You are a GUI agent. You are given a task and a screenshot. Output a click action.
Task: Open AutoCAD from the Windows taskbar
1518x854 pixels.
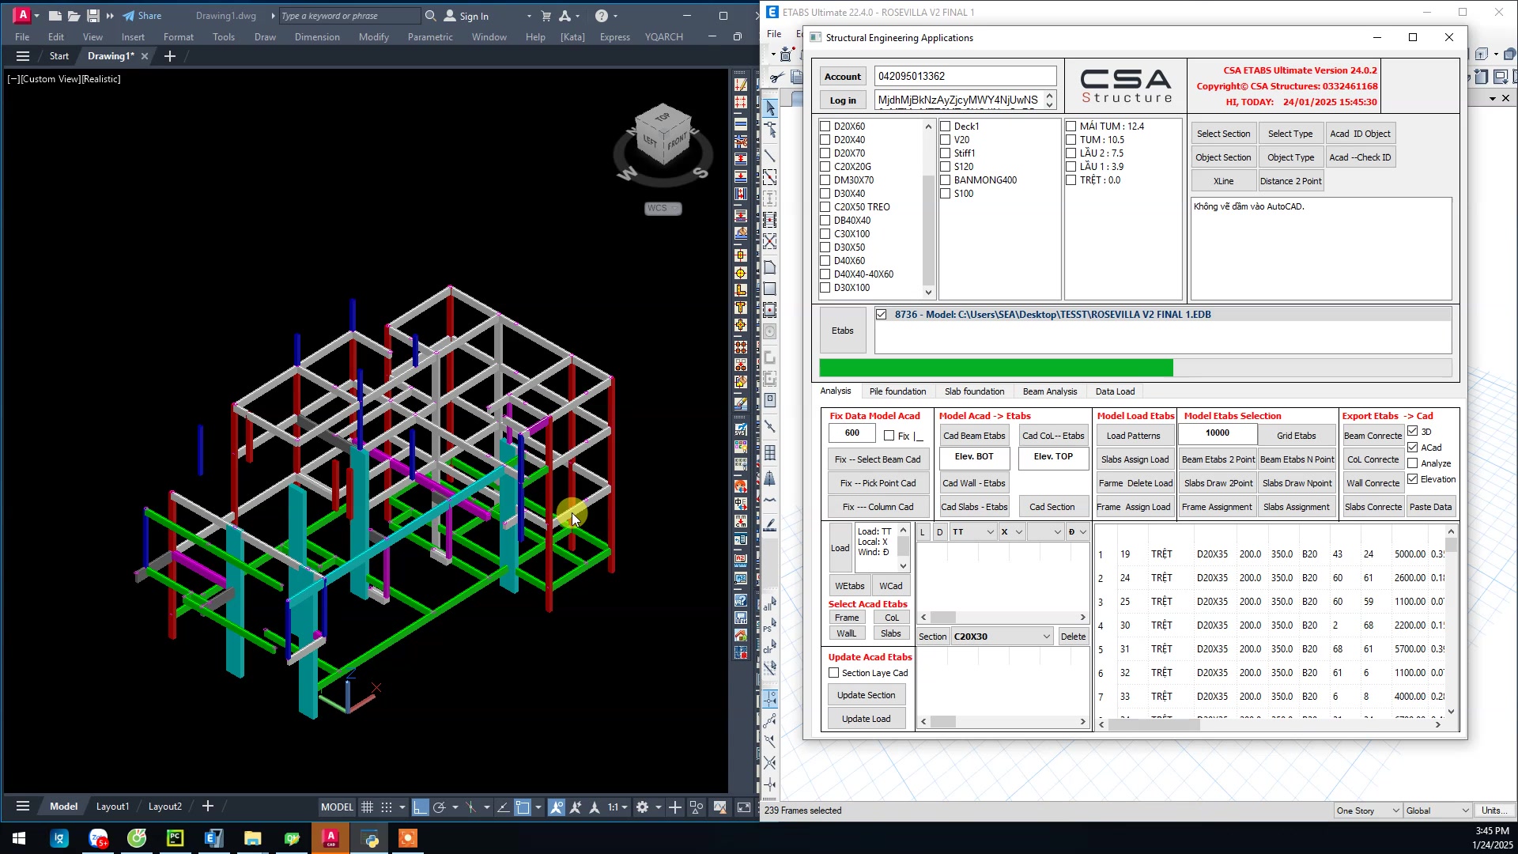[330, 838]
